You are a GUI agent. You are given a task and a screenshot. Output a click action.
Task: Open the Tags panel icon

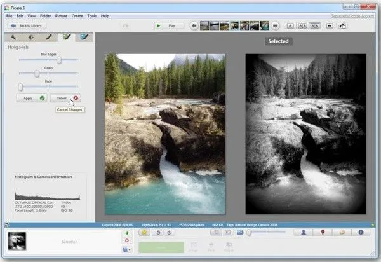point(342,232)
